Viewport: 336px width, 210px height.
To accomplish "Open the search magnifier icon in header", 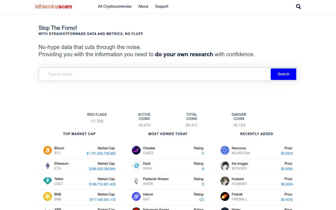I will 298,7.
